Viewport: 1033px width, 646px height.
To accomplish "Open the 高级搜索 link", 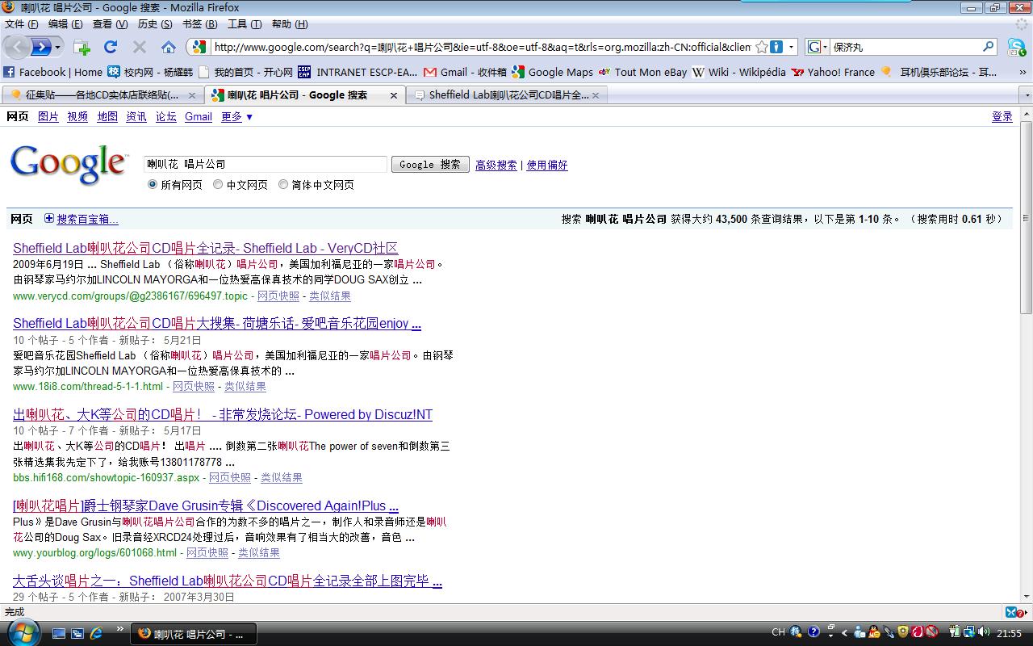I will tap(496, 165).
